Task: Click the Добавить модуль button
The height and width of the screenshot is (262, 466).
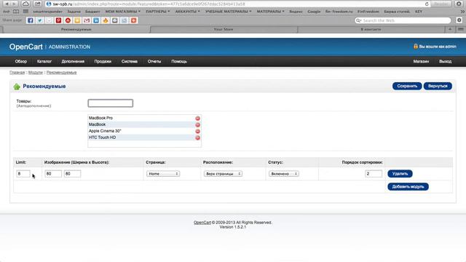Action: point(408,187)
